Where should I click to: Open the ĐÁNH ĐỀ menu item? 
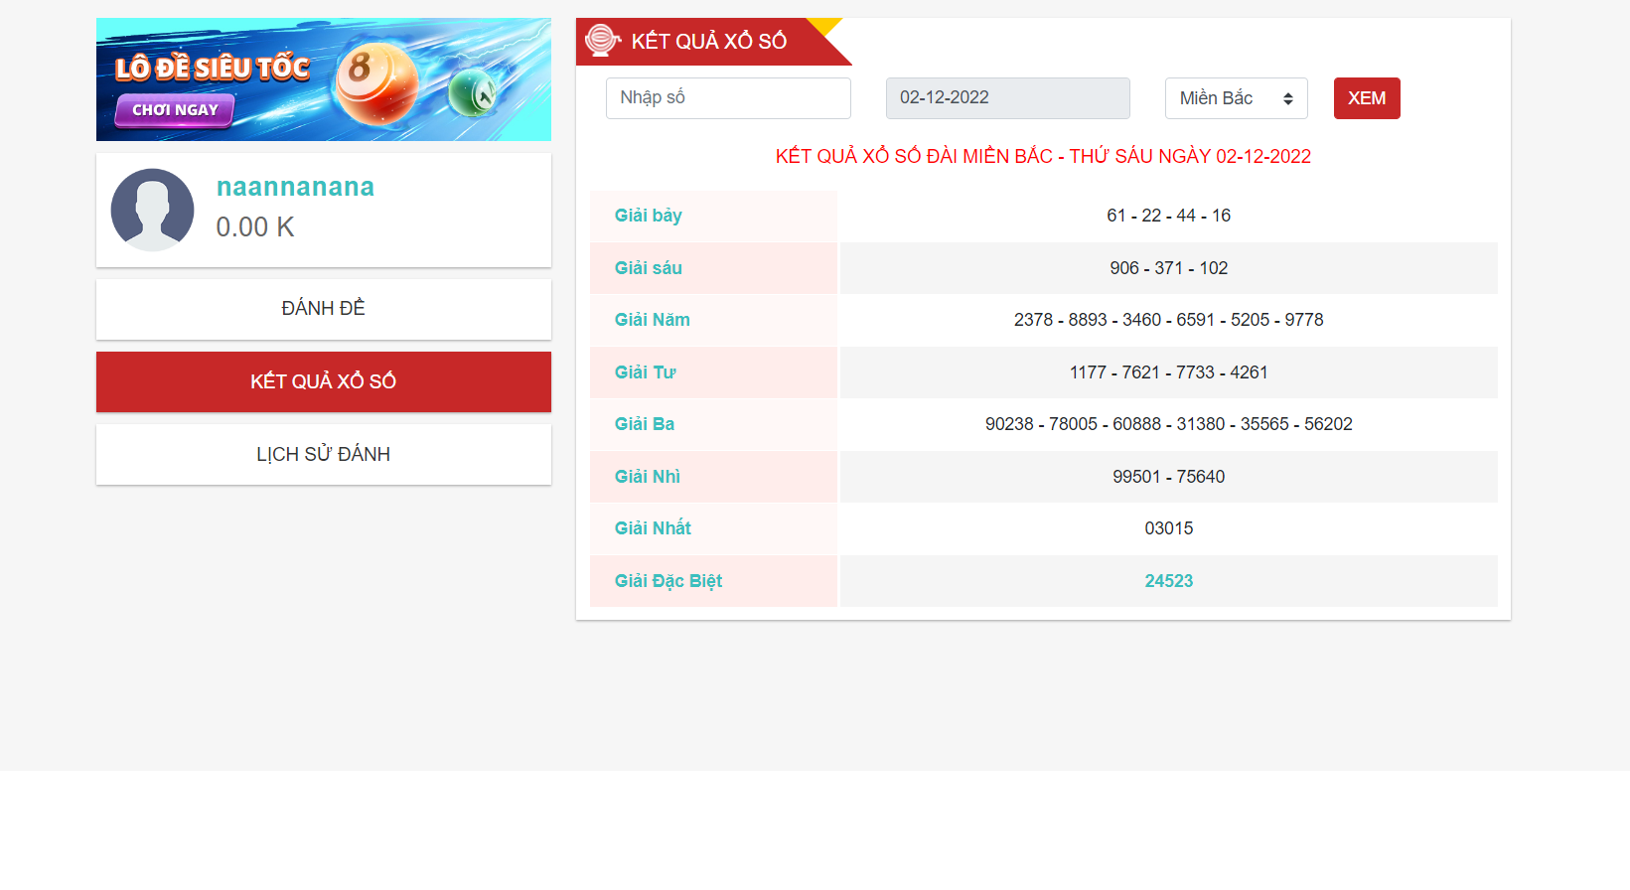click(324, 309)
